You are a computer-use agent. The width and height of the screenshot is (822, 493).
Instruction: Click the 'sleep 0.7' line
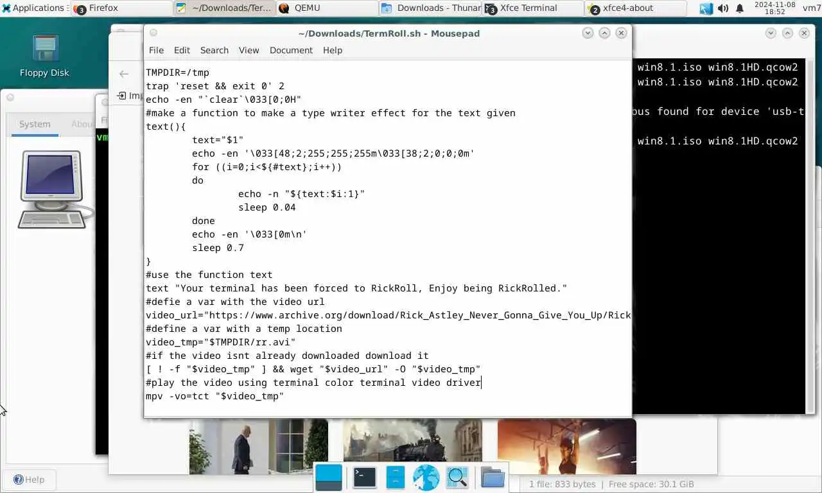pos(218,248)
